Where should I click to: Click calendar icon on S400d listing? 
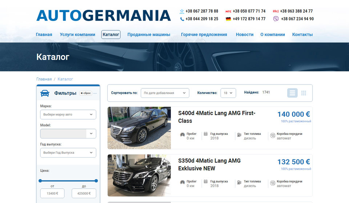click(206, 134)
